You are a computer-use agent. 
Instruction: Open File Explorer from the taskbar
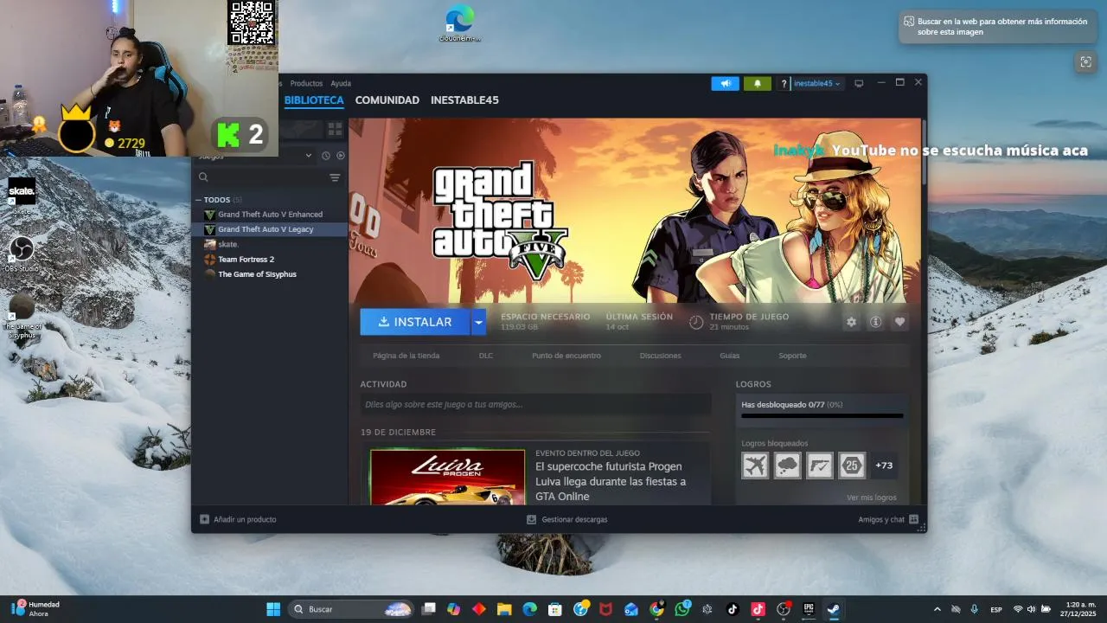click(x=504, y=609)
